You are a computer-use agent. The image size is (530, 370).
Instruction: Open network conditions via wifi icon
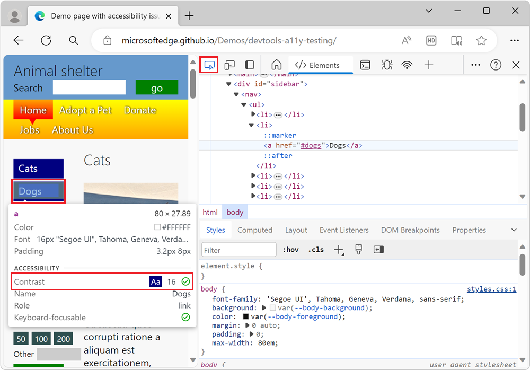(407, 65)
